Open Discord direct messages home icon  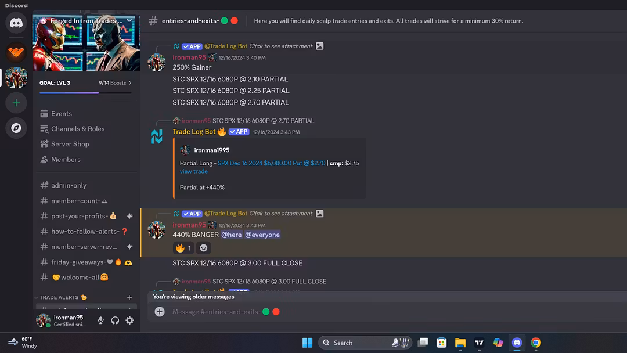16,23
